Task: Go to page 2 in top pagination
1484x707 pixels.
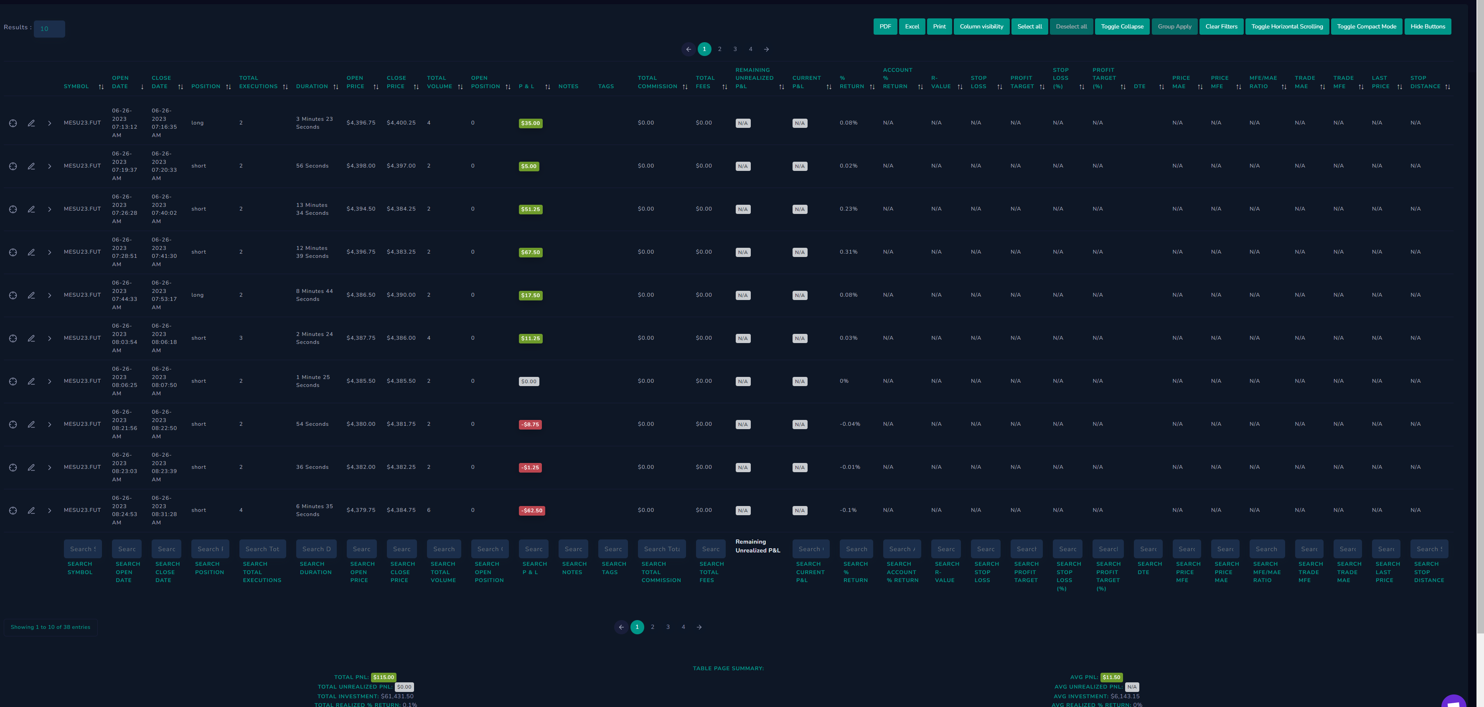Action: (x=719, y=49)
